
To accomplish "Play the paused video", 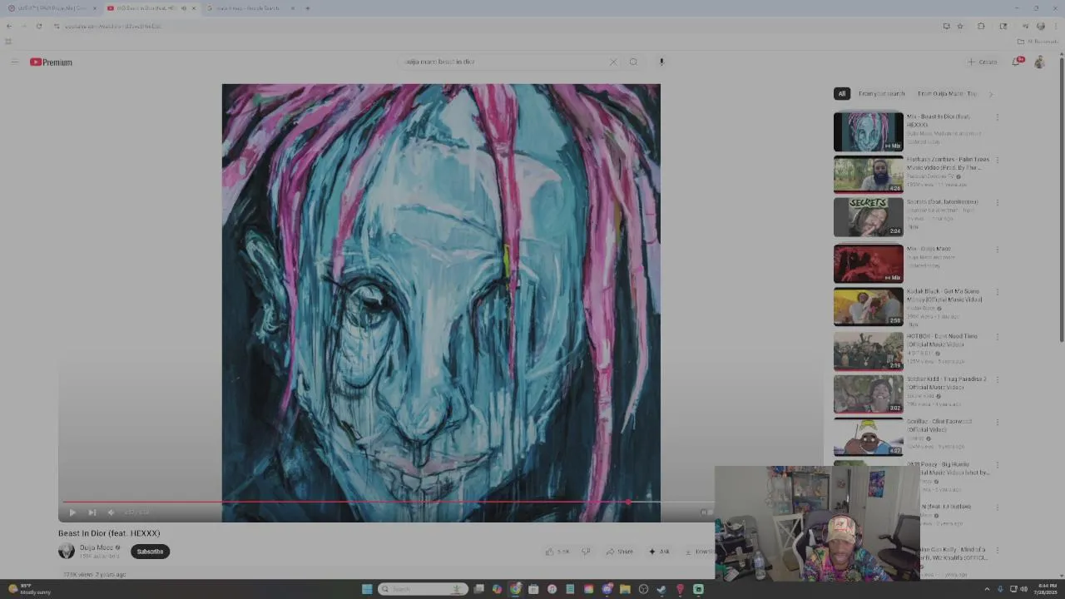I will click(72, 512).
